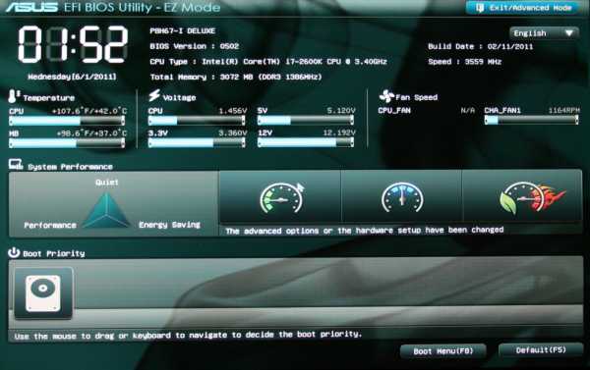The width and height of the screenshot is (590, 370).
Task: Load Default (F5) settings
Action: pyautogui.click(x=541, y=350)
